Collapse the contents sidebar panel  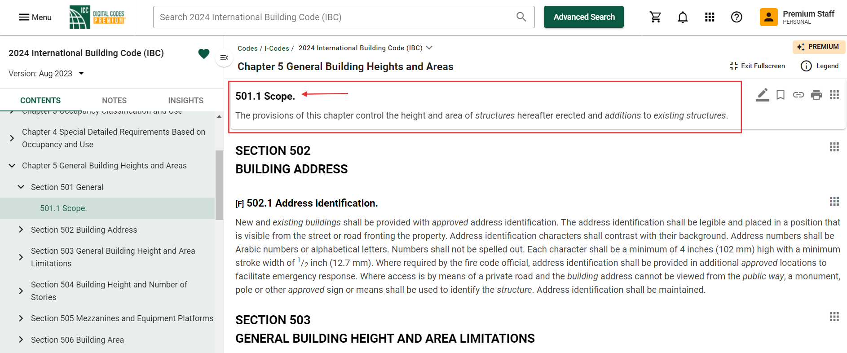coord(224,58)
